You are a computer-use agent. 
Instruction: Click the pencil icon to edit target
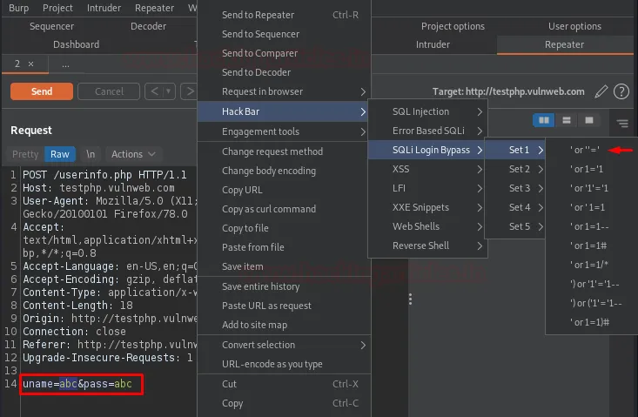(601, 91)
